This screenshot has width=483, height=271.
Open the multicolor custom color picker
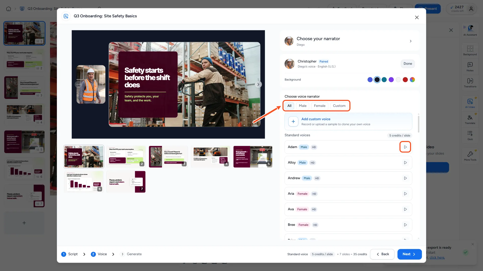(412, 80)
